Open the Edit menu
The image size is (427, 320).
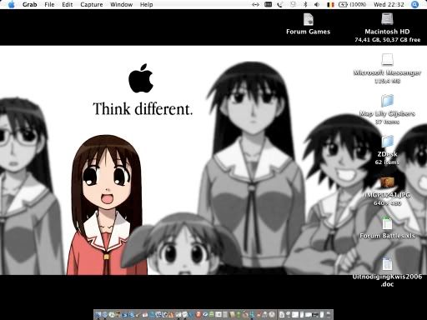tap(68, 4)
